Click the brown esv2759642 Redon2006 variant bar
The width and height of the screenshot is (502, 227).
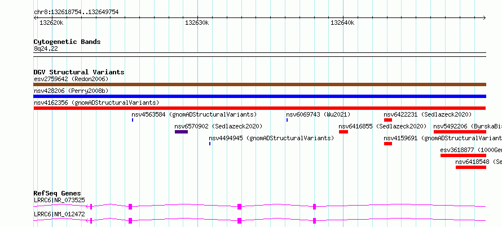[x=259, y=84]
